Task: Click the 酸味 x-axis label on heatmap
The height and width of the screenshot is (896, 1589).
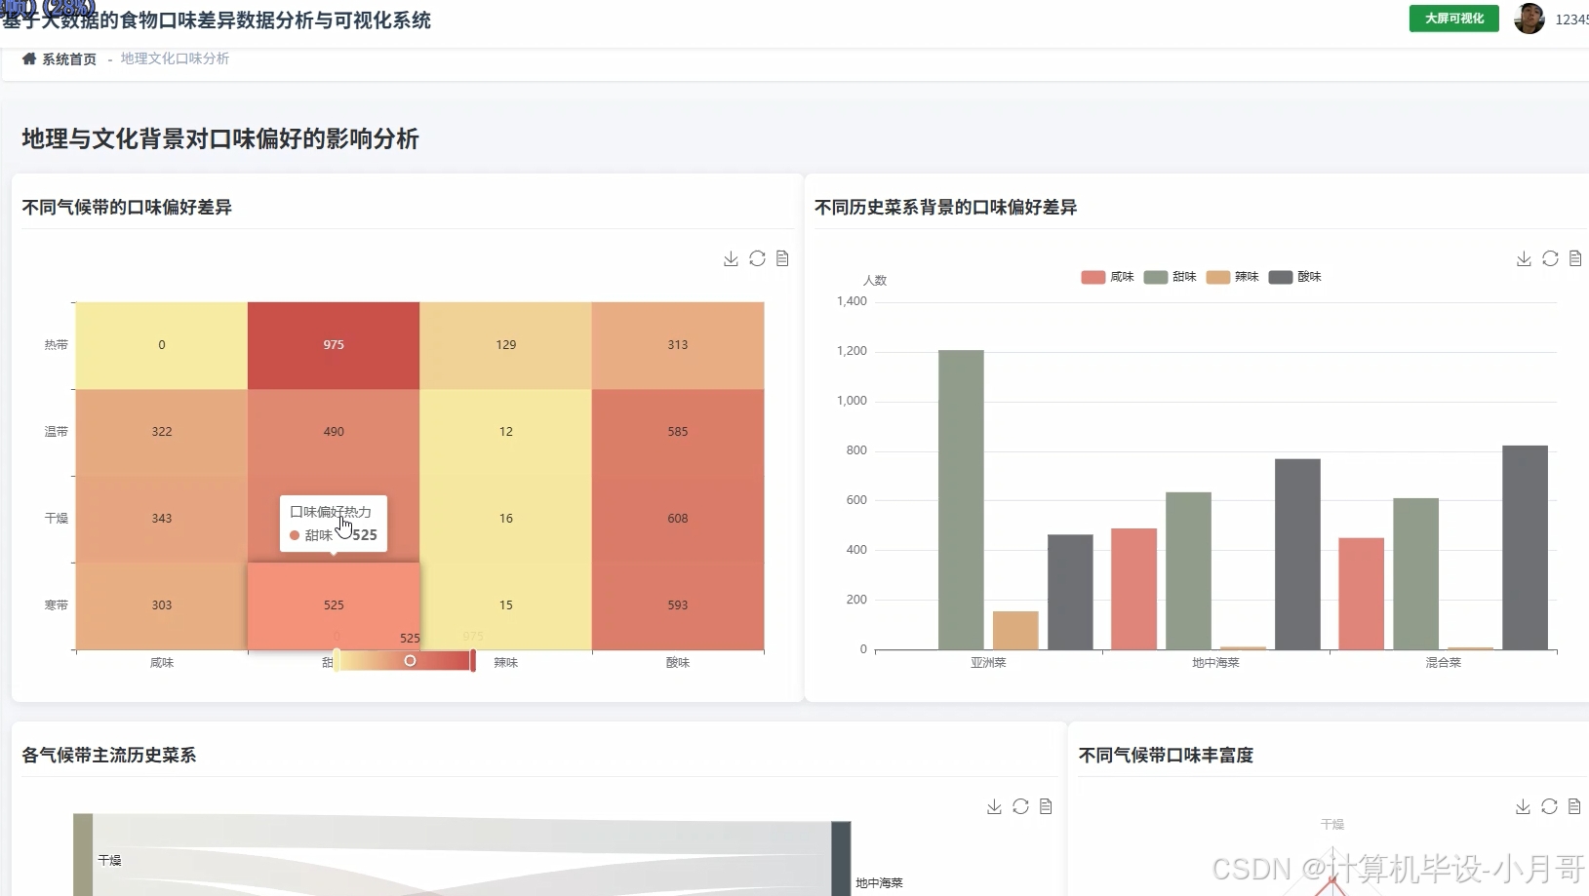Action: click(678, 663)
